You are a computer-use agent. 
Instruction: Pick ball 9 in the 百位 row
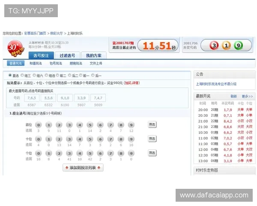[x=131, y=125]
